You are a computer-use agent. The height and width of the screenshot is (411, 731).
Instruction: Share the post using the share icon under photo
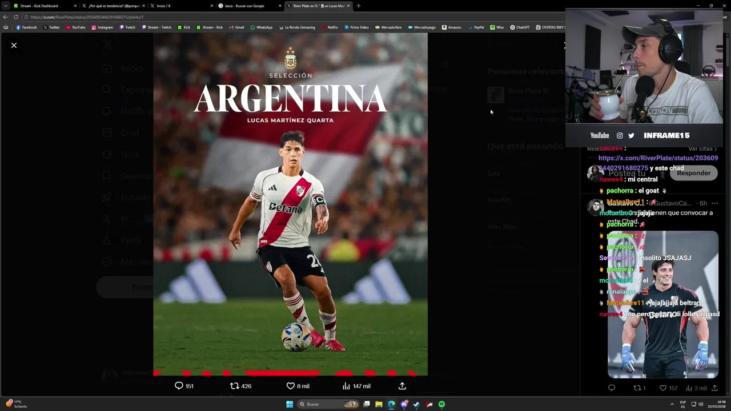point(402,386)
